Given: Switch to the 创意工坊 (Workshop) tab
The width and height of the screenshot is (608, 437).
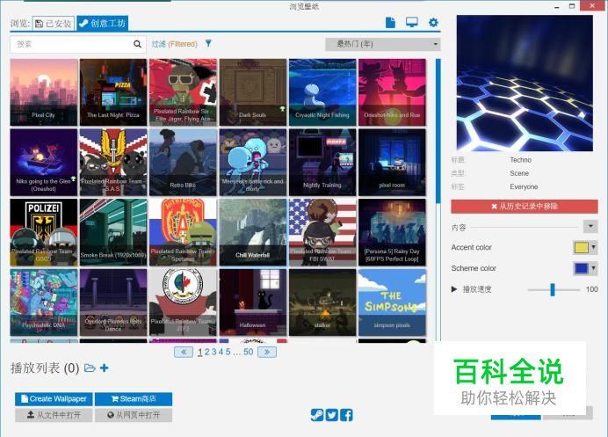Looking at the screenshot, I should [x=103, y=23].
